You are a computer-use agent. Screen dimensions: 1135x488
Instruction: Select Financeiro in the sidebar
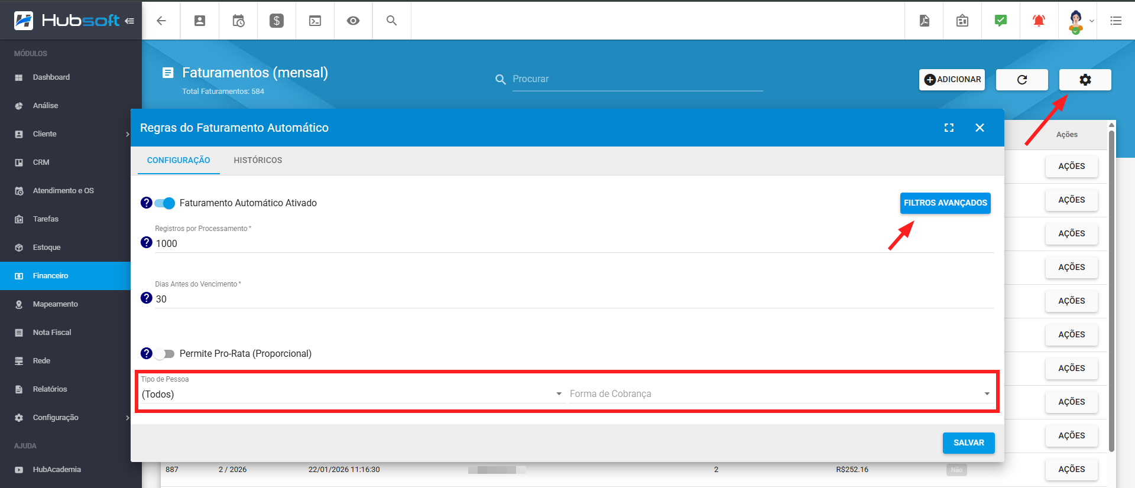65,276
